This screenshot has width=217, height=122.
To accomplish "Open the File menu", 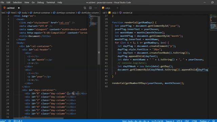I will (x=2, y=2).
